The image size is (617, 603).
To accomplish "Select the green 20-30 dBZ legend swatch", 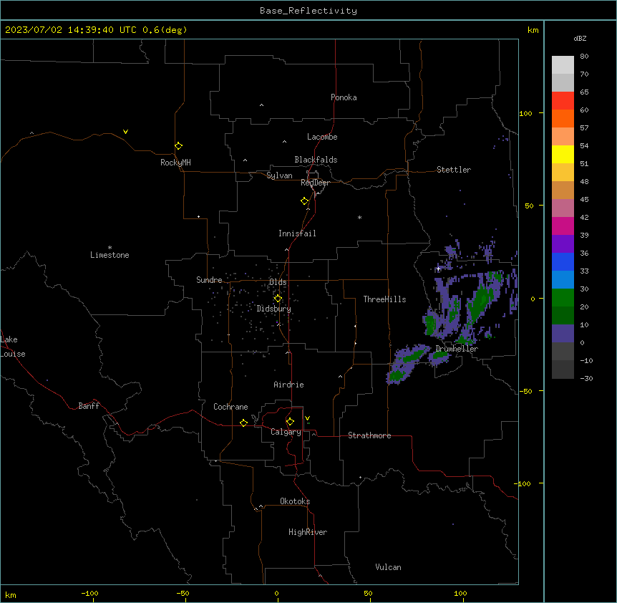I will [x=563, y=298].
